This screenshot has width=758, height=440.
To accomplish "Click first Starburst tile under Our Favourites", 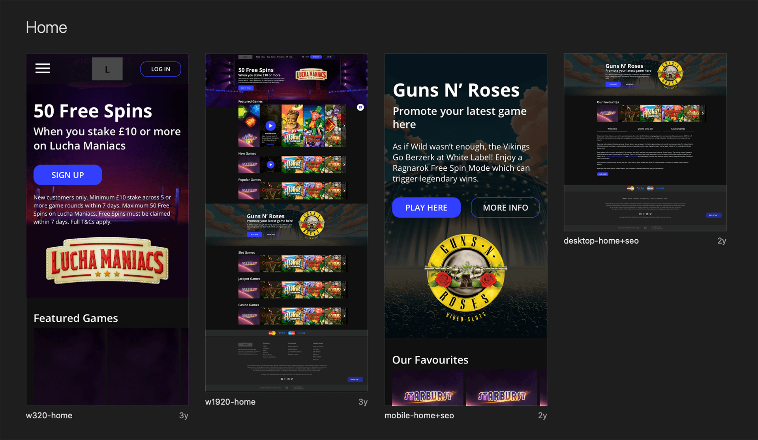I will tap(428, 388).
